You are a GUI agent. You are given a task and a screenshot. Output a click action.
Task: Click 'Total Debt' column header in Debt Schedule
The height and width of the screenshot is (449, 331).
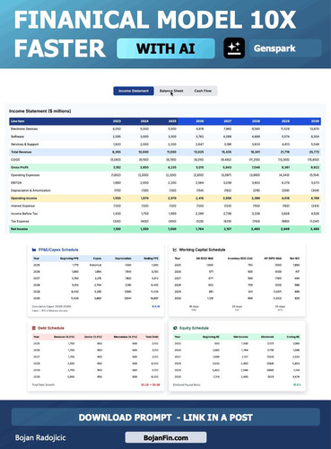point(152,337)
